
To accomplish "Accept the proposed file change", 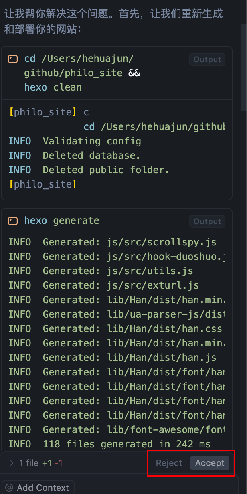I will [x=209, y=463].
